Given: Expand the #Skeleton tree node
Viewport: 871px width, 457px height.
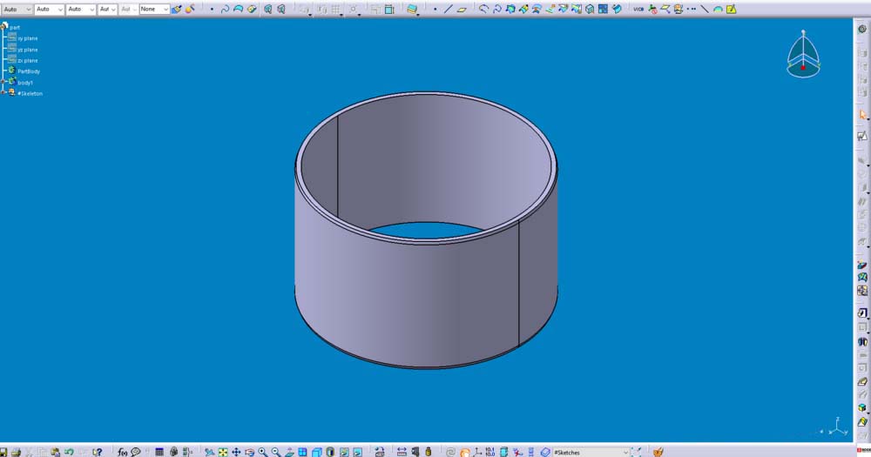Looking at the screenshot, I should tap(3, 93).
